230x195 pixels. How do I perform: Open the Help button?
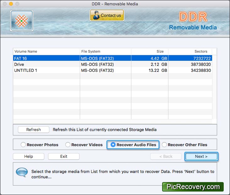pyautogui.click(x=29, y=156)
